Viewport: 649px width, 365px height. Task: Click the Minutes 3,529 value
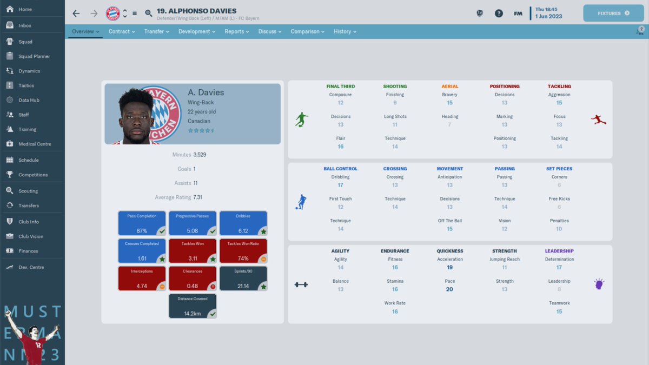pyautogui.click(x=200, y=155)
